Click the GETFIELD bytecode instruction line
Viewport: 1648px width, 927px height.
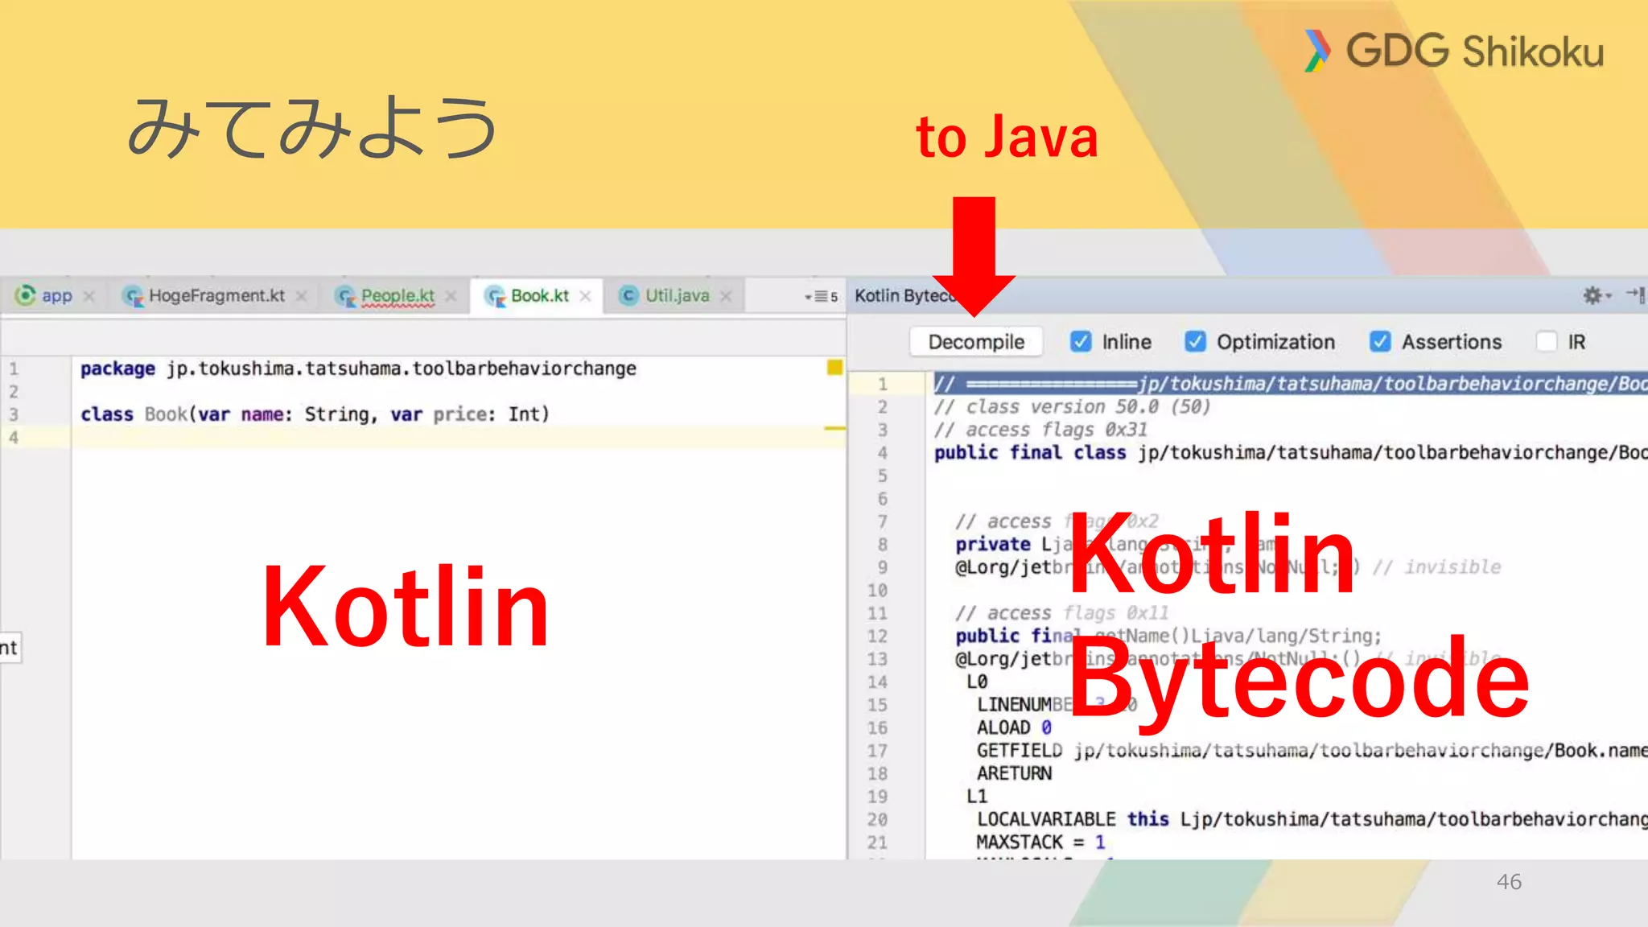1312,751
